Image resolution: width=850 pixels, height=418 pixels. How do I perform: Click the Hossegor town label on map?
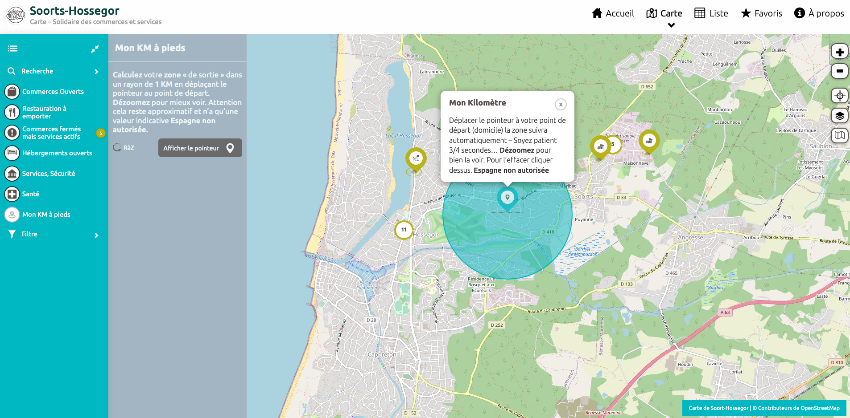pyautogui.click(x=426, y=235)
